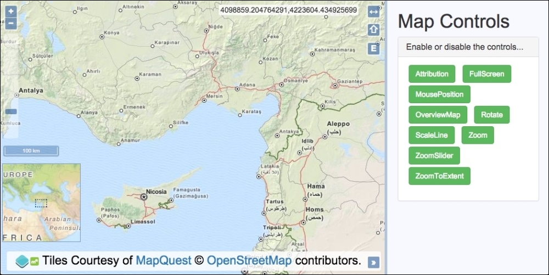
Task: Click the reset rotation arrow icon
Action: [373, 30]
